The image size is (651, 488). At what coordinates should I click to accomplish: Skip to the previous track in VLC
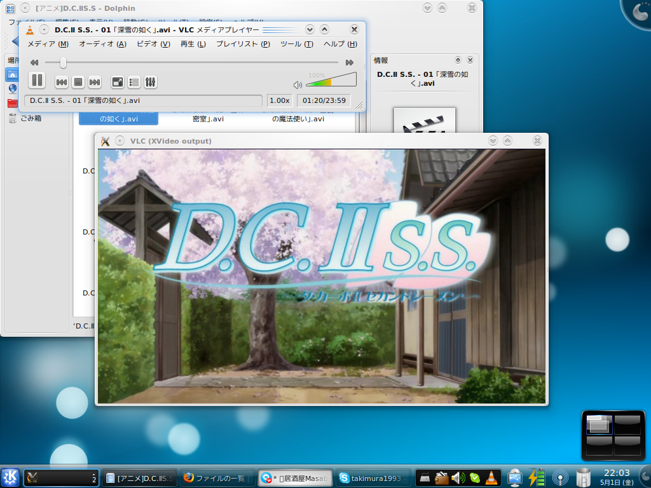[62, 82]
